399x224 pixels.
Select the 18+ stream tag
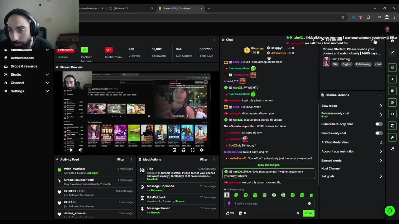pyautogui.click(x=335, y=64)
